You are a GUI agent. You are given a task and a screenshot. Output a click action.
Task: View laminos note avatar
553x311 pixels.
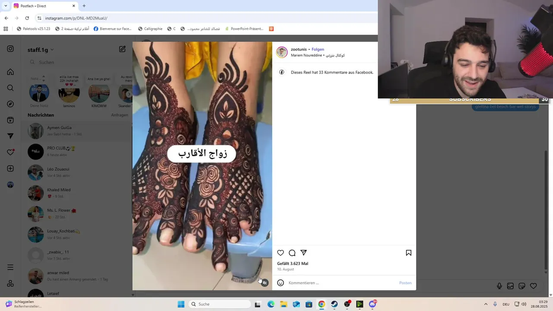pyautogui.click(x=69, y=93)
